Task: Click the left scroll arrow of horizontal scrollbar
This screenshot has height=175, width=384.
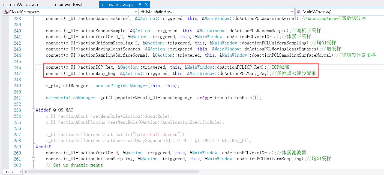Action: [x=25, y=172]
